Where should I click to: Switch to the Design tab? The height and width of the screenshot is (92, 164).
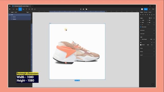click(141, 12)
